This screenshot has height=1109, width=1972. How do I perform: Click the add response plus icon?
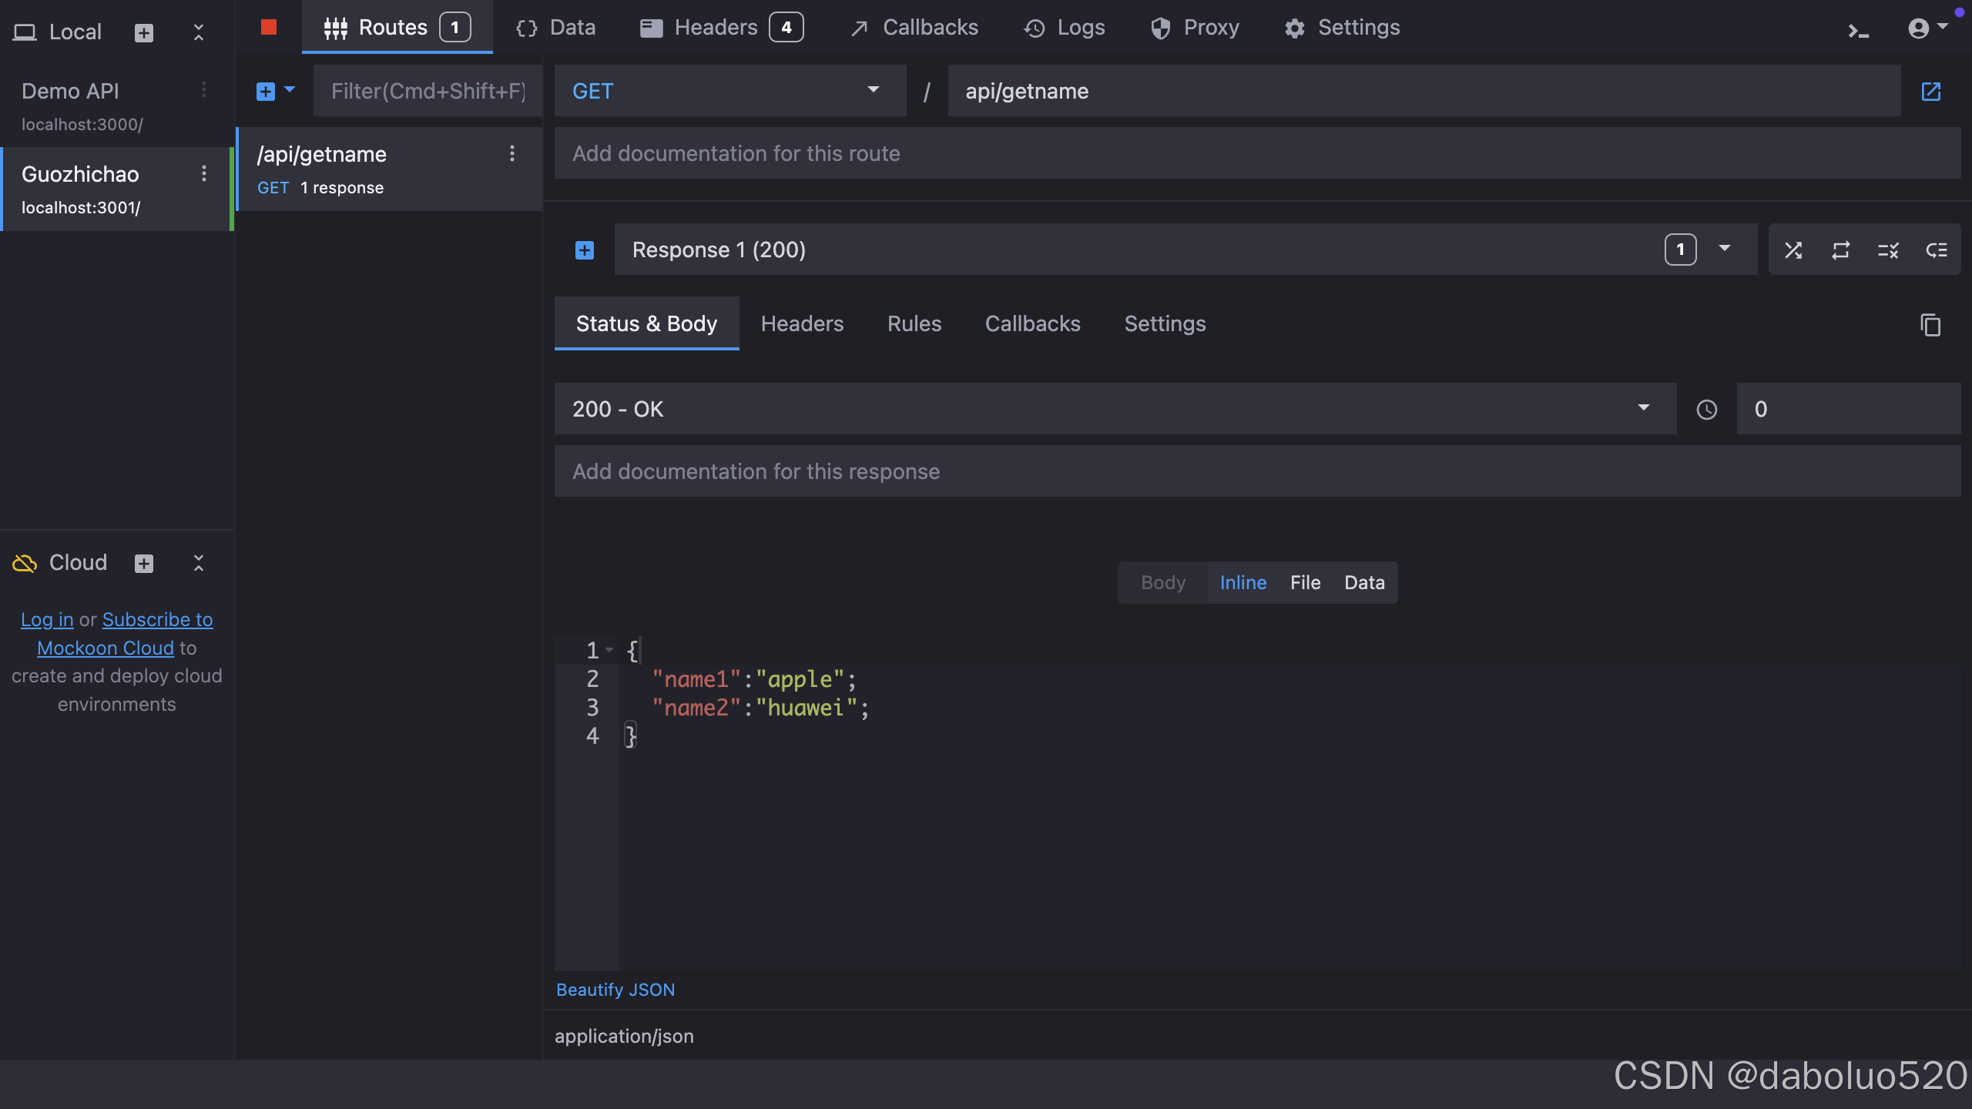pyautogui.click(x=585, y=250)
